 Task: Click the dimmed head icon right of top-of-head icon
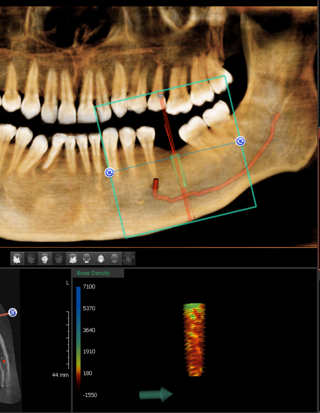click(114, 259)
